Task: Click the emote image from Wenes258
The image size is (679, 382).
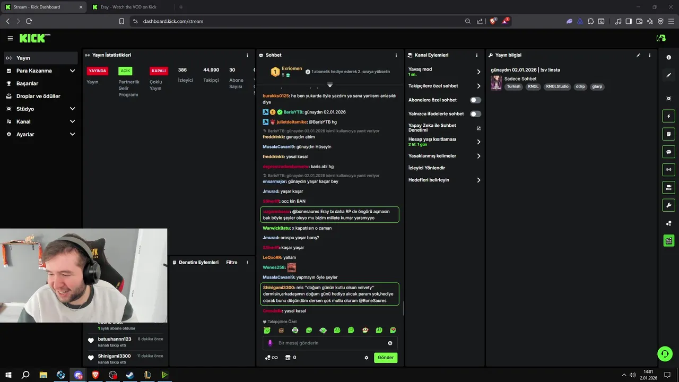Action: [x=291, y=267]
